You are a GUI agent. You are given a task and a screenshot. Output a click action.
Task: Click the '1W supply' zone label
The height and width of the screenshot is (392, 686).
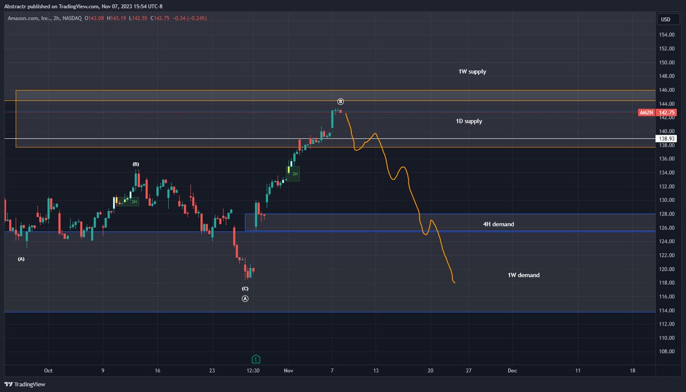[x=472, y=72]
